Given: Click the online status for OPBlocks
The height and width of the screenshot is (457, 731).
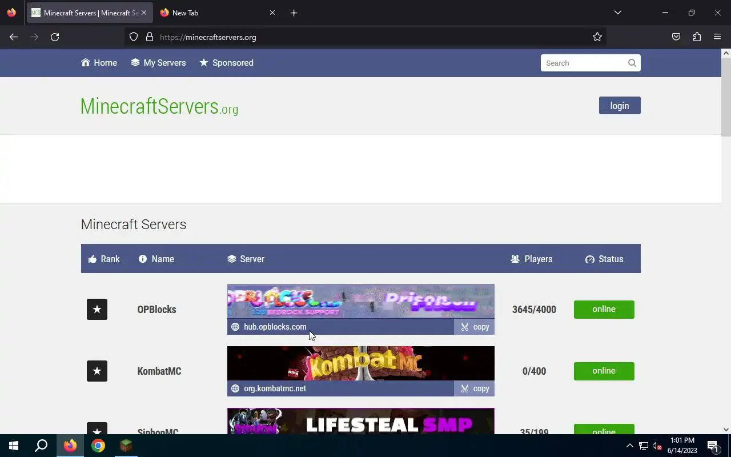Looking at the screenshot, I should click(604, 309).
